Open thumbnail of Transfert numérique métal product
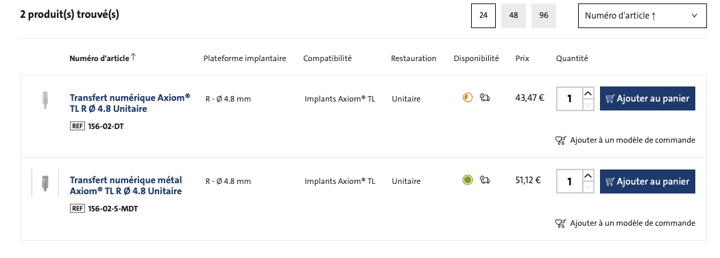720x258 pixels. 45,183
